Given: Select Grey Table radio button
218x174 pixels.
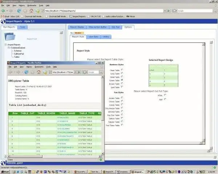Looking at the screenshot, I should point(122,73).
